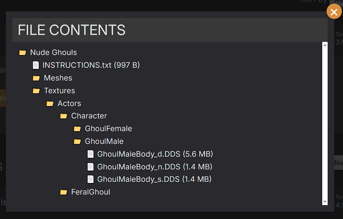Click the Textures folder icon
The image size is (343, 219).
(x=36, y=91)
